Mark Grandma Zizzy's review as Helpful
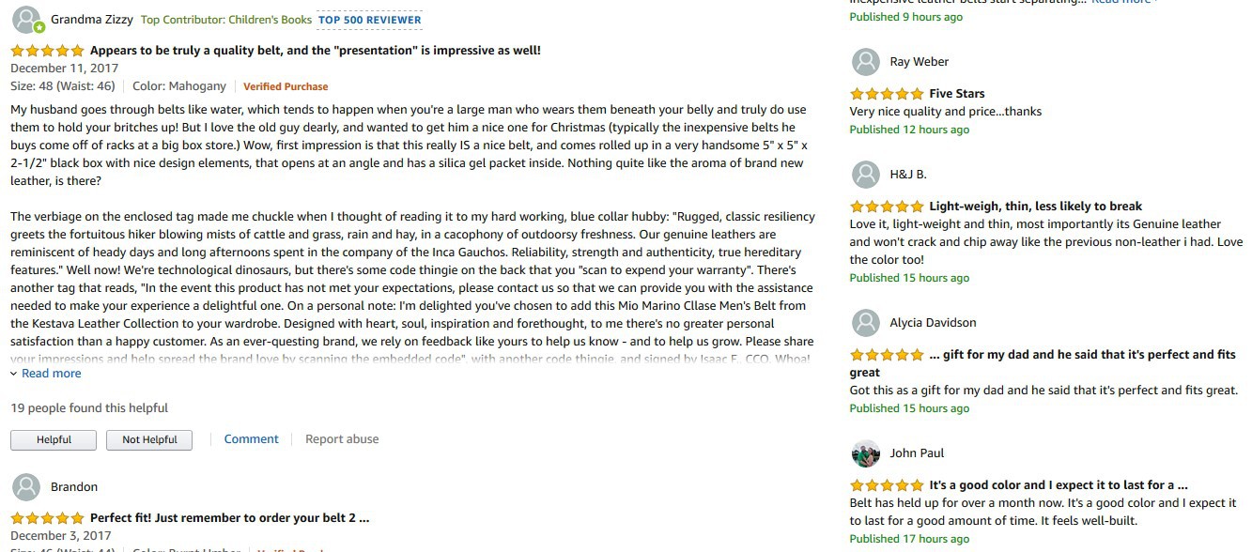The image size is (1252, 552). pyautogui.click(x=54, y=439)
